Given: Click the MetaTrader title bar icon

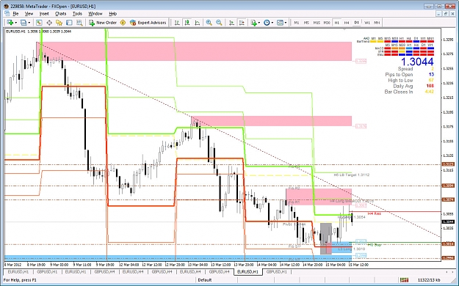Looking at the screenshot, I should point(6,6).
